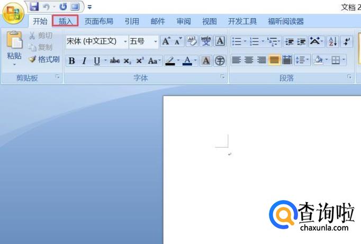Increase paragraph indent
361x244 pixels.
click(301, 42)
